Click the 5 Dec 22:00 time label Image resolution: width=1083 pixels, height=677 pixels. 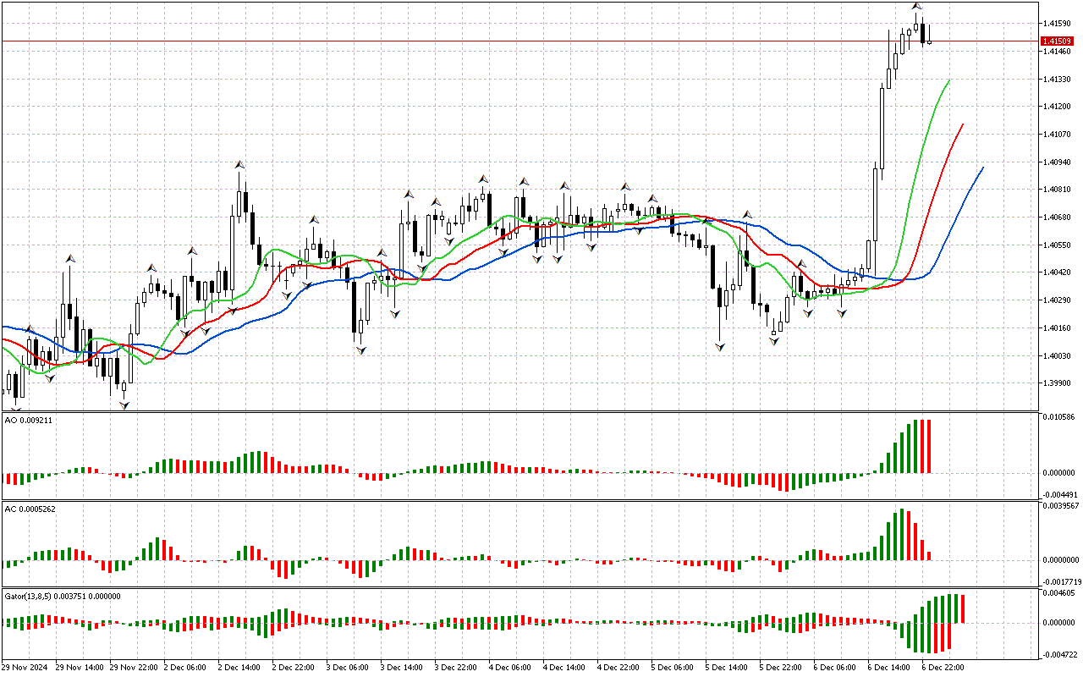[x=781, y=667]
